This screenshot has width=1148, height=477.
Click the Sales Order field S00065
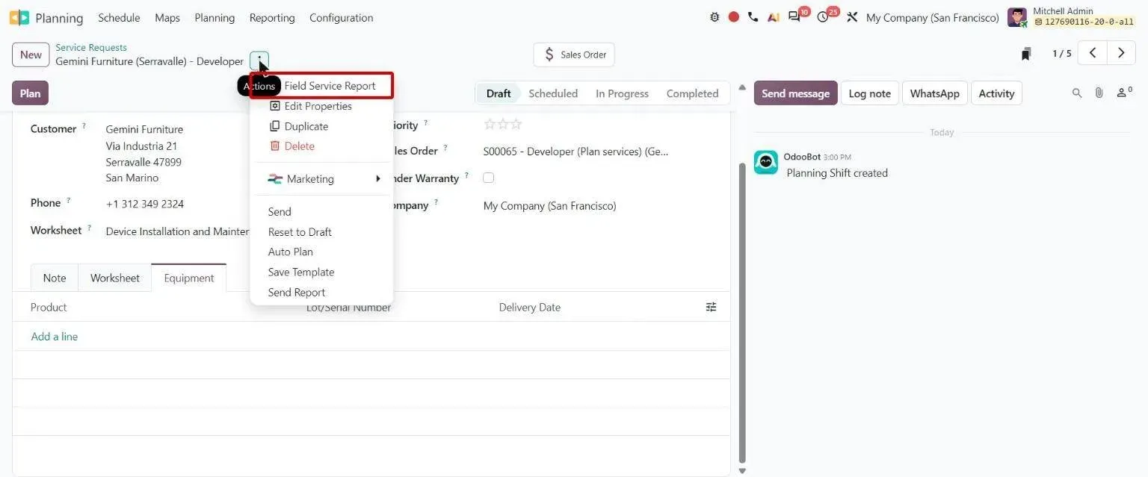tap(575, 152)
